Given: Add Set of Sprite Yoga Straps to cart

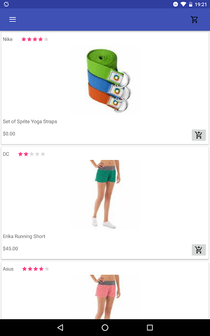Looking at the screenshot, I should [x=199, y=135].
